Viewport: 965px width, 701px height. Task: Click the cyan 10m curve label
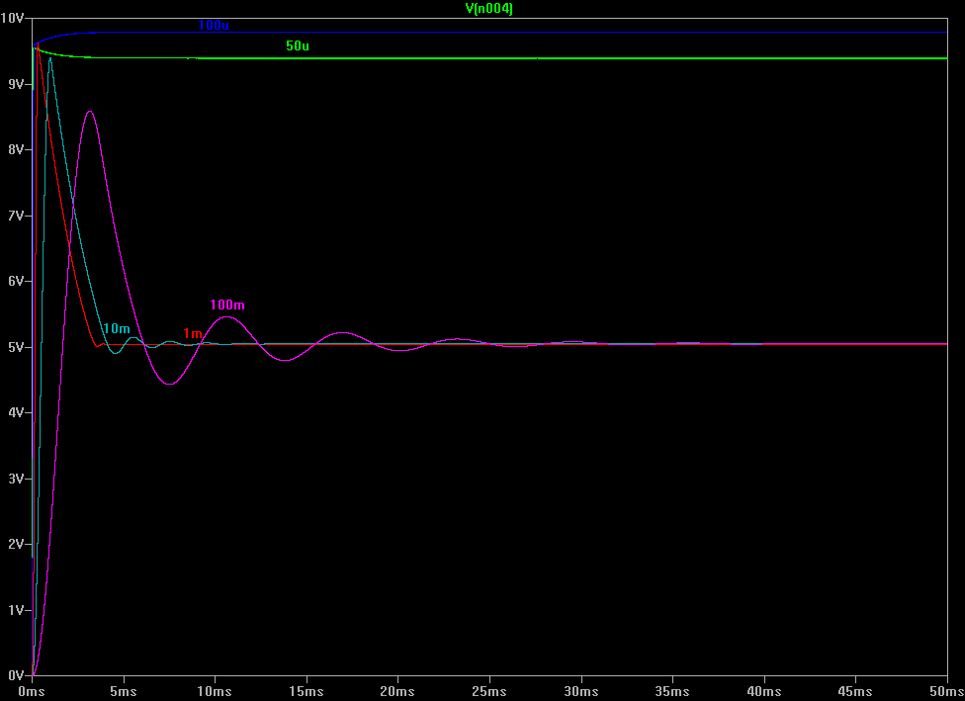click(116, 328)
